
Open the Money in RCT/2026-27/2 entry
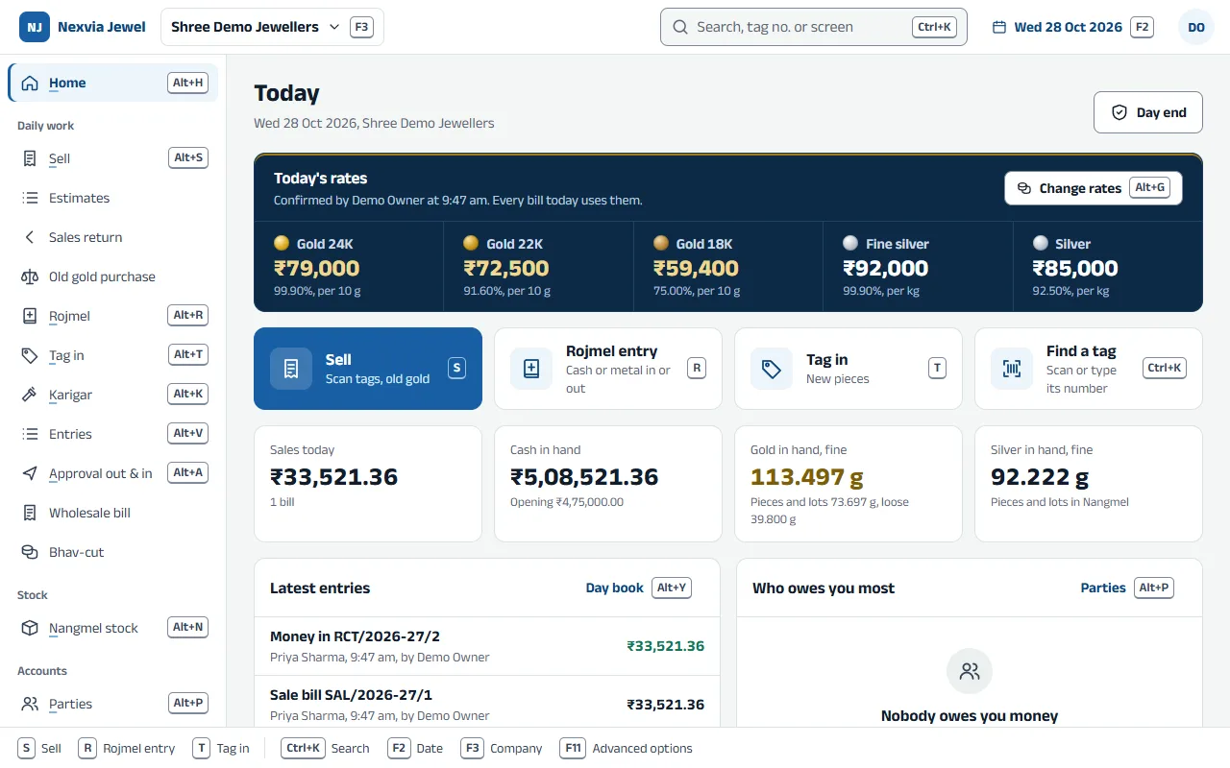[x=487, y=646]
